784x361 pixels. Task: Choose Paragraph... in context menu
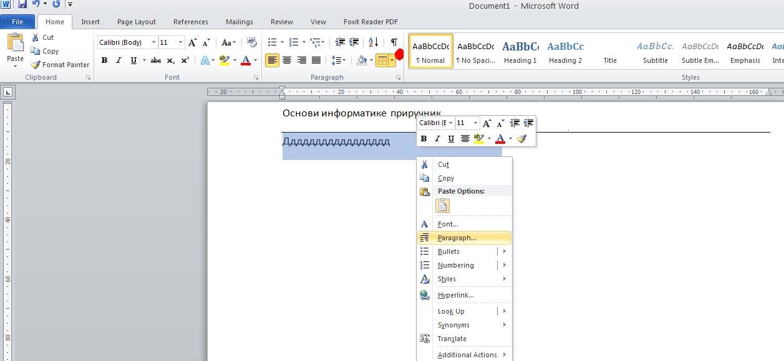pyautogui.click(x=464, y=238)
